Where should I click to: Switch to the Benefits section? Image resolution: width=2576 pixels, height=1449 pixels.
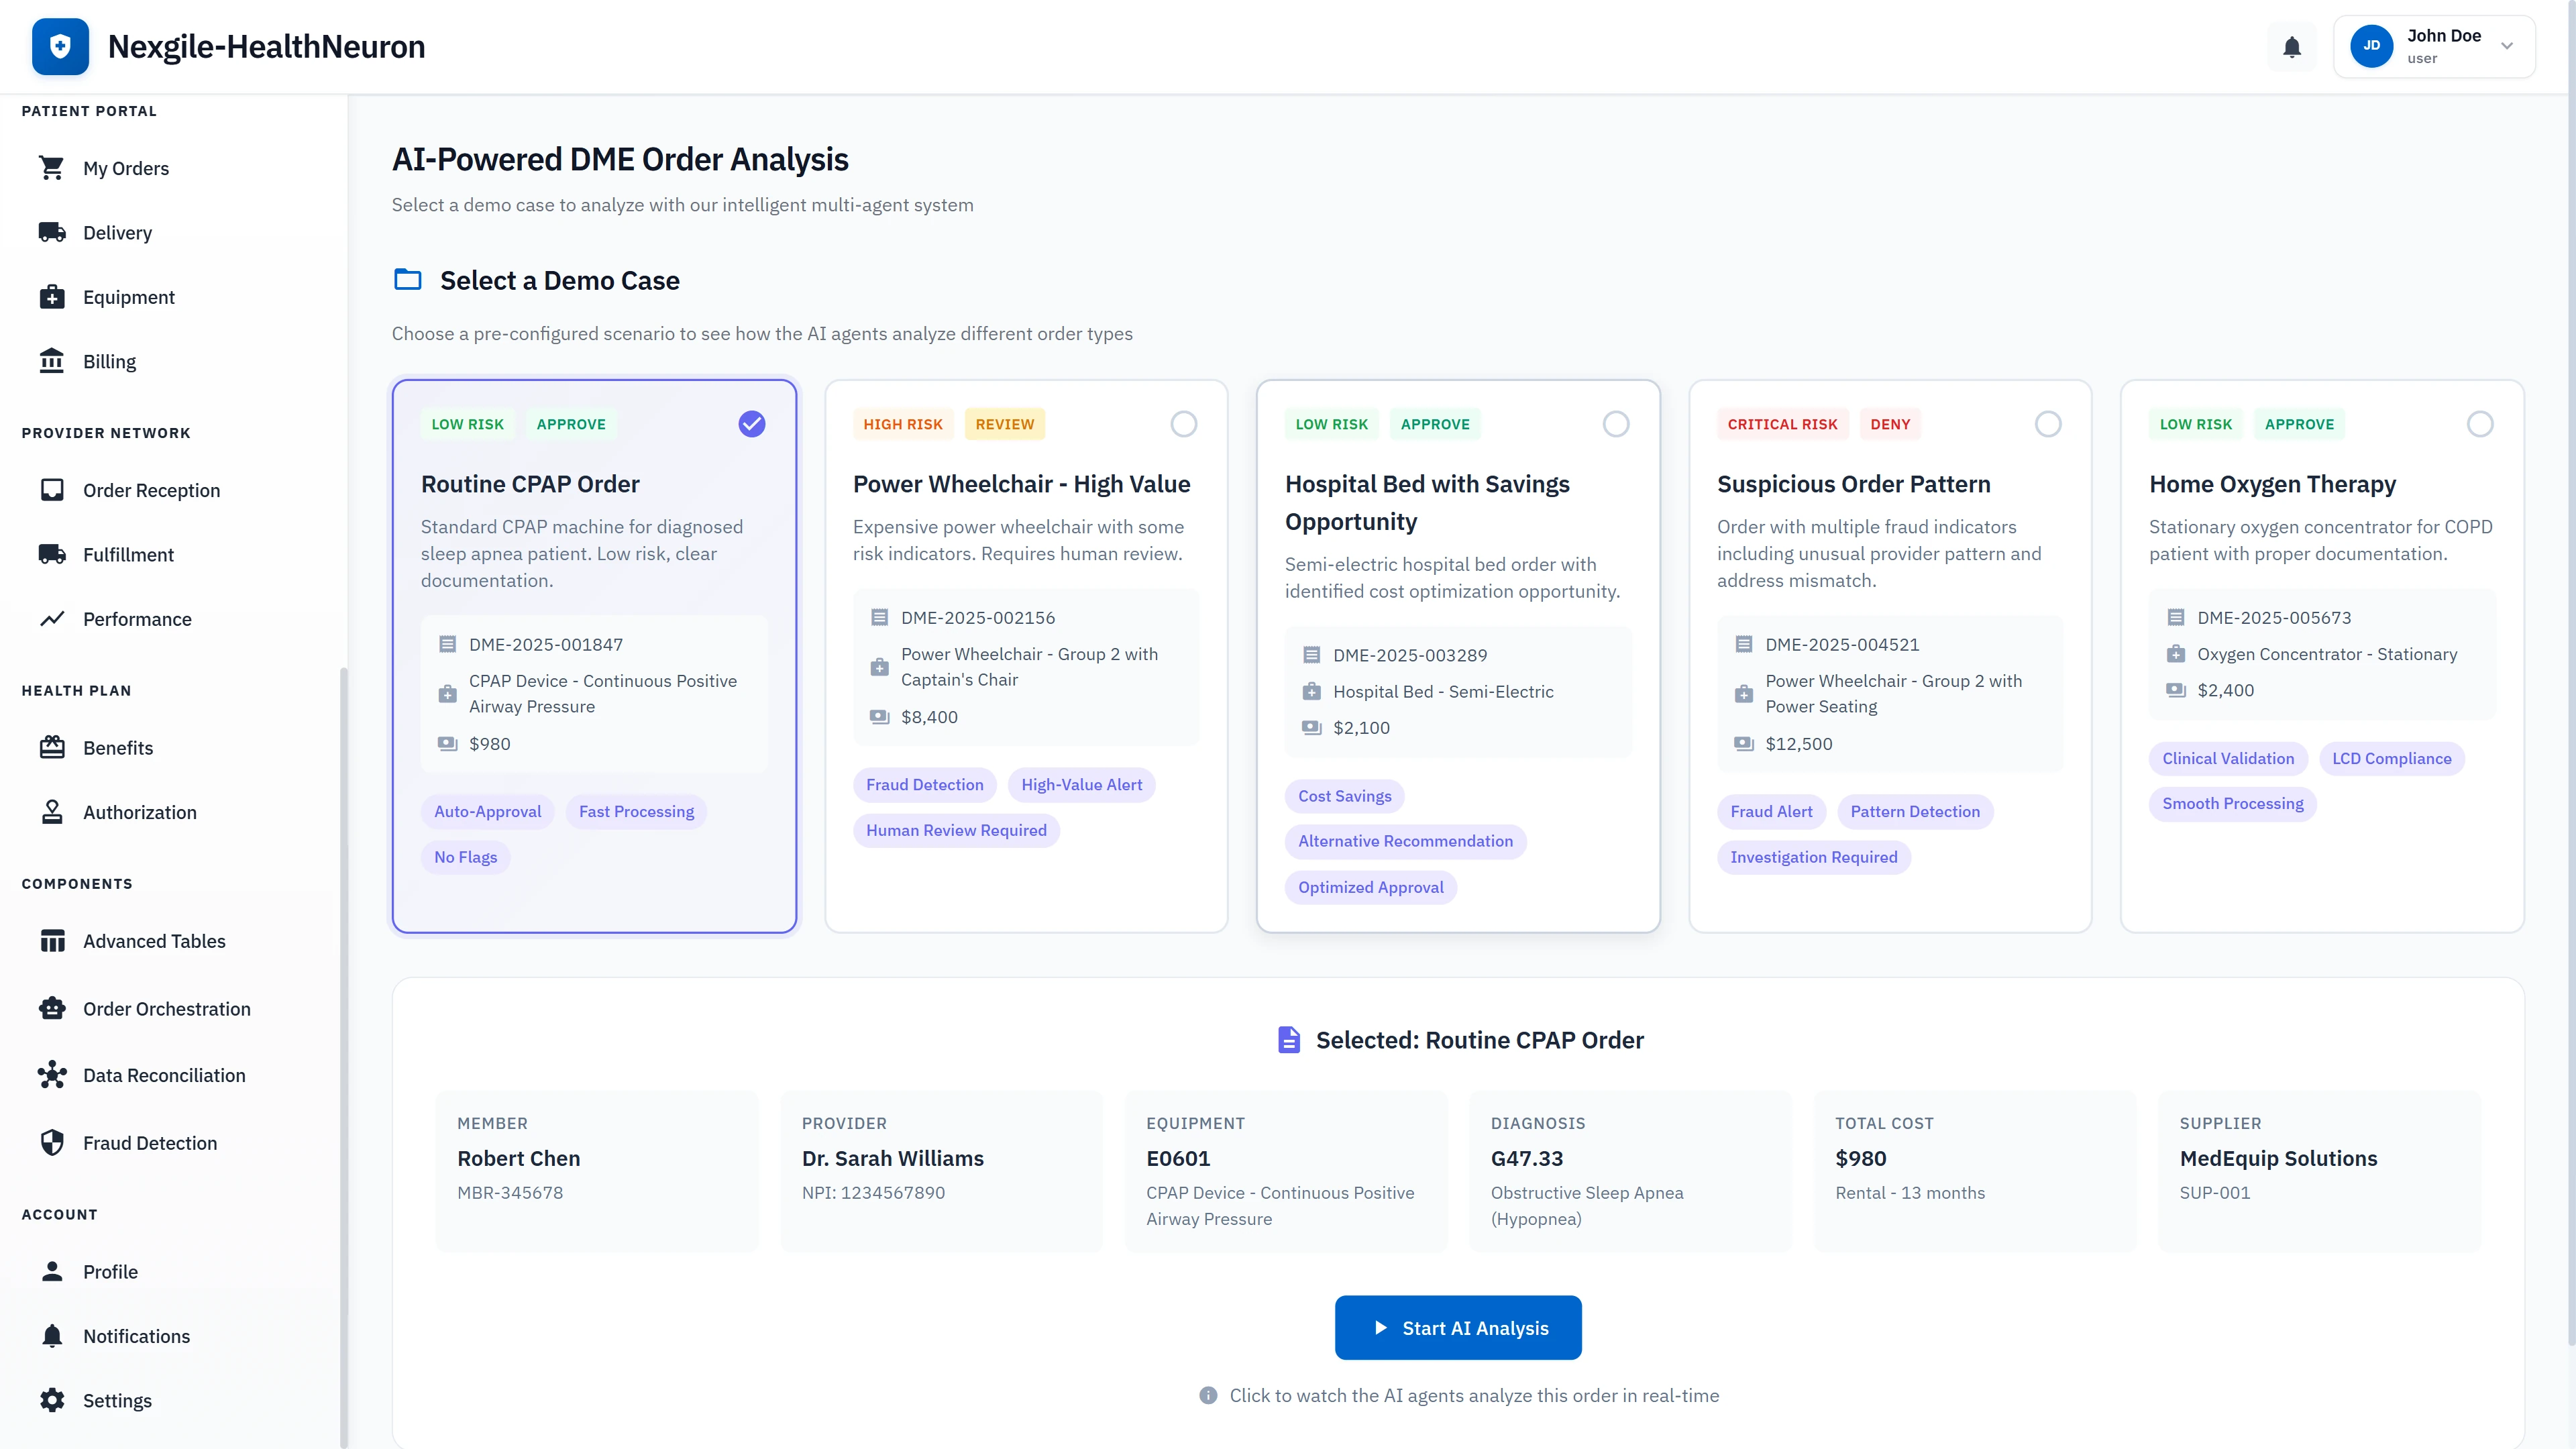[119, 747]
